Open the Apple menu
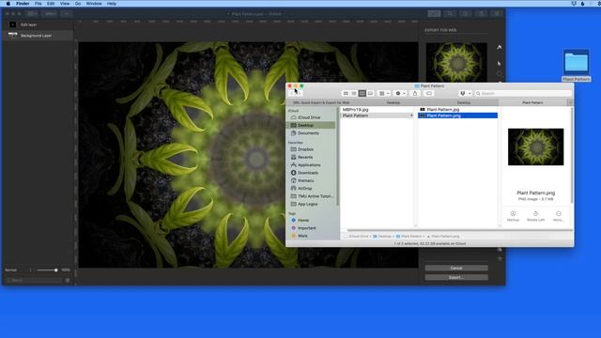Screen dimensions: 601x338 (x=8, y=4)
